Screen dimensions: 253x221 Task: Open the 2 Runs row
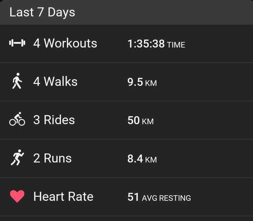pyautogui.click(x=126, y=158)
